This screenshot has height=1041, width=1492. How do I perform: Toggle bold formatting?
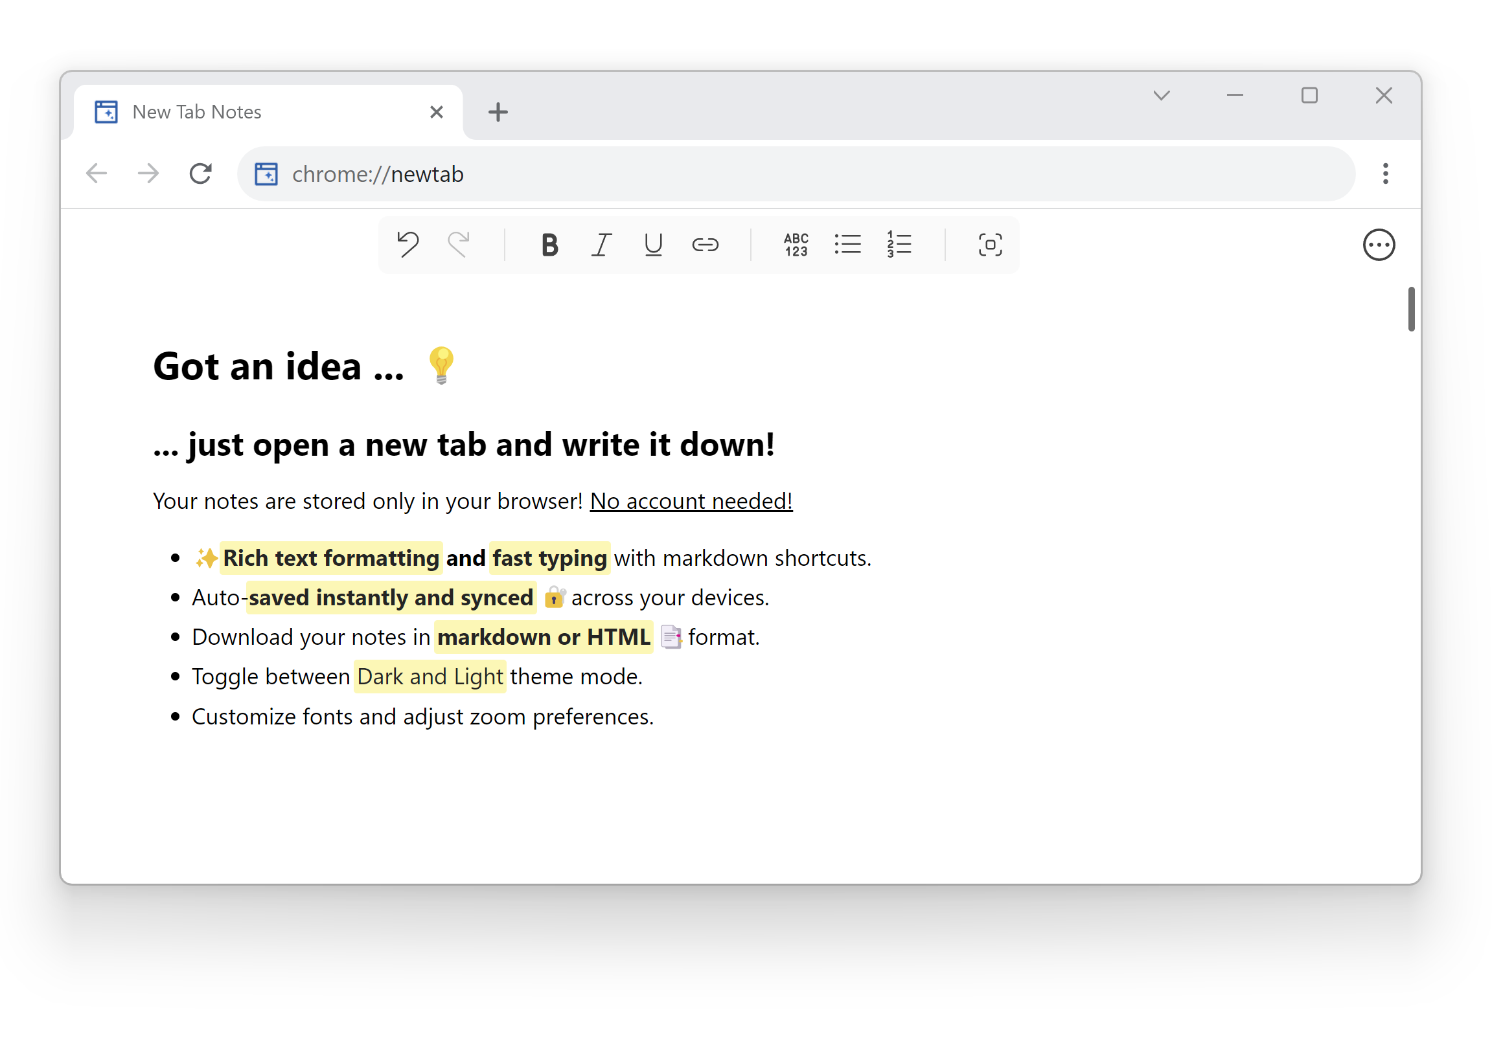[549, 245]
